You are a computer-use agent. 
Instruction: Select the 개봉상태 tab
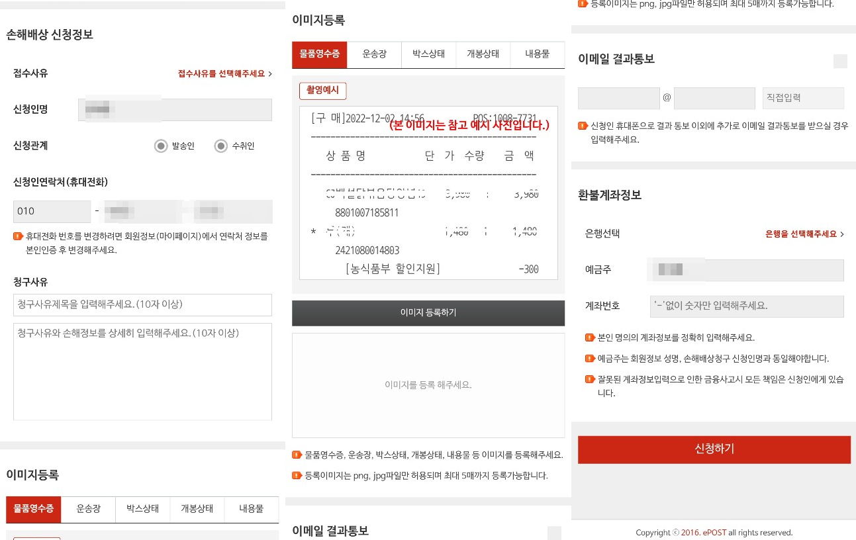pyautogui.click(x=483, y=54)
